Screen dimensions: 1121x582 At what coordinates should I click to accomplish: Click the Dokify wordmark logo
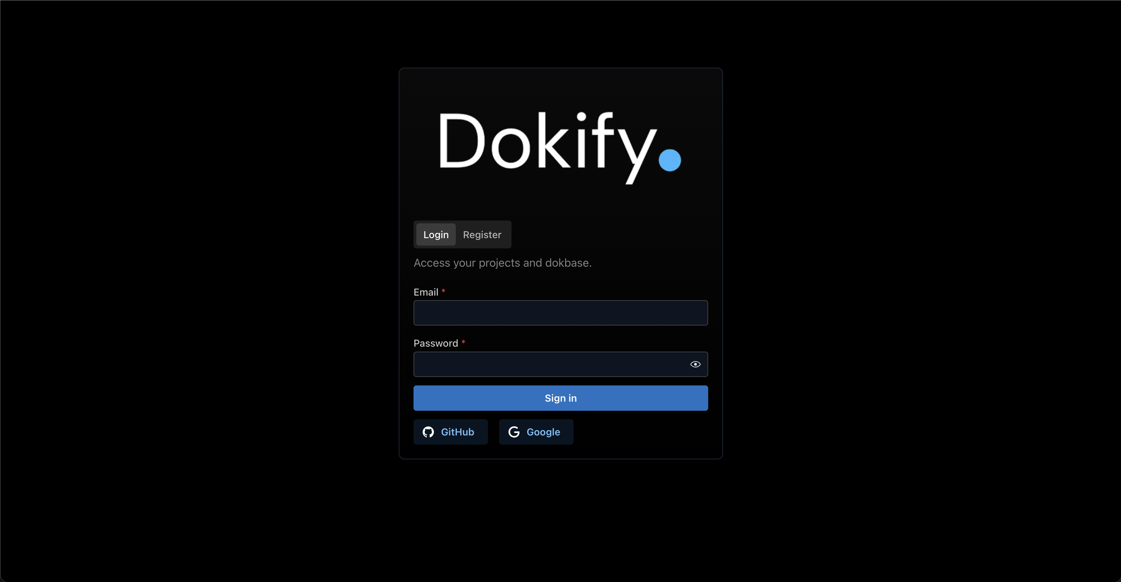(560, 148)
